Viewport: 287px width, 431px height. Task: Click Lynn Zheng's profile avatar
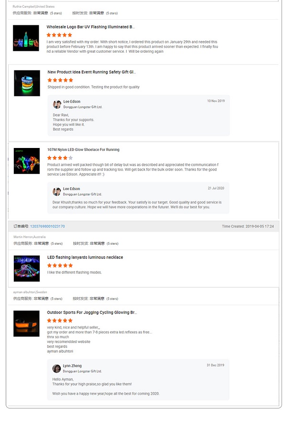(56, 369)
